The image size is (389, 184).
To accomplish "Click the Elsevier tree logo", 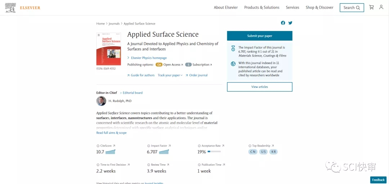I will [11, 8].
